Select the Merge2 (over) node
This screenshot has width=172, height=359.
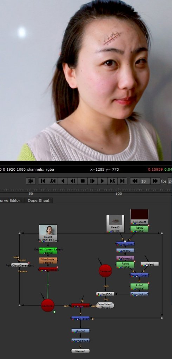pyautogui.click(x=80, y=318)
